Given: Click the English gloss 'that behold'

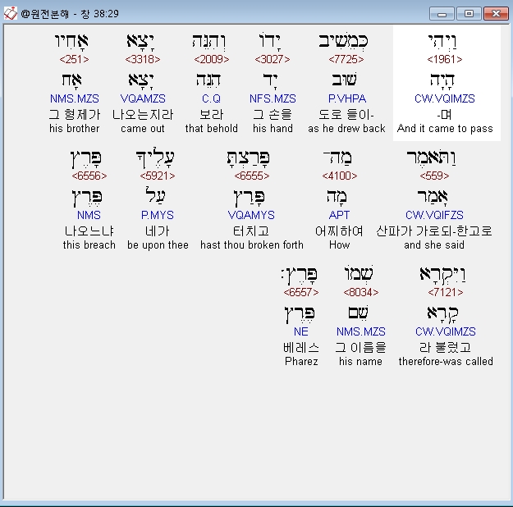Looking at the screenshot, I should click(211, 128).
